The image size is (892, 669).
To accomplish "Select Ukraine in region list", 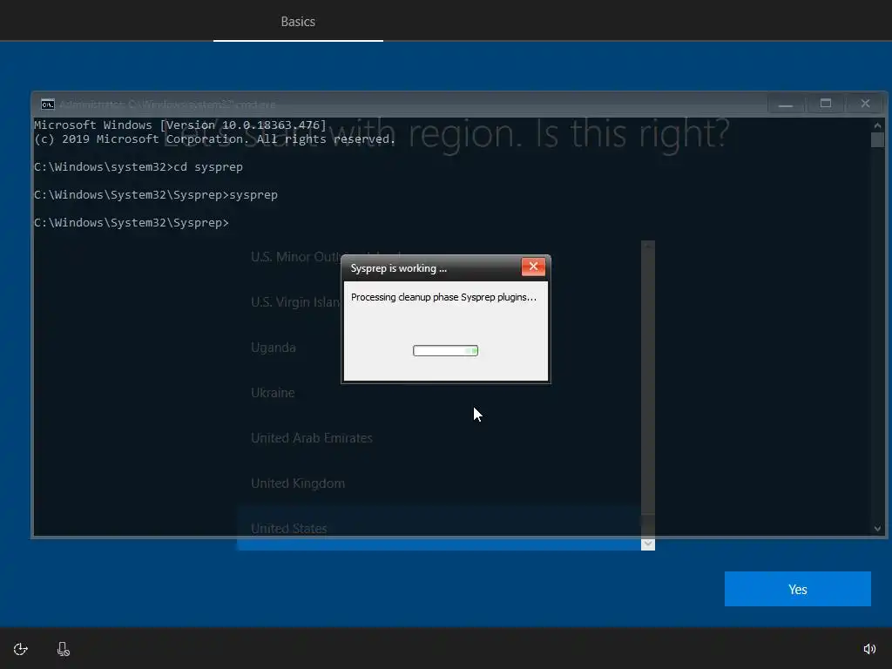I will coord(439,393).
